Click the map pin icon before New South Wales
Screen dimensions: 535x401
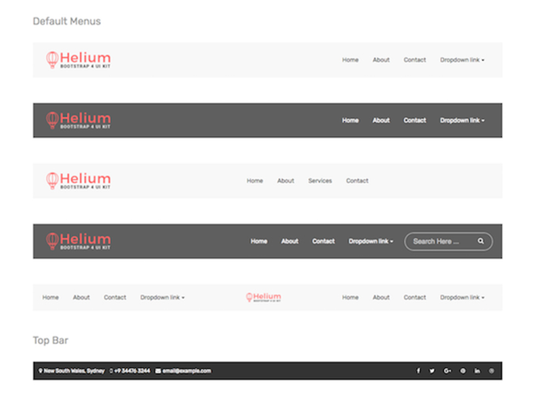(41, 371)
